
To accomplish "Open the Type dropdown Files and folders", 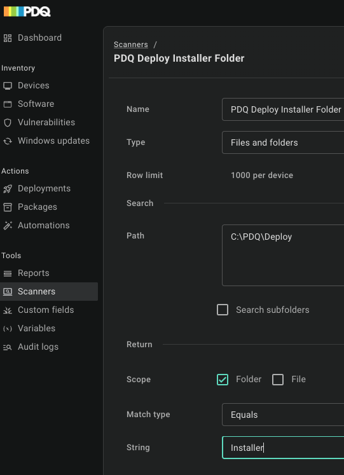I will coord(283,142).
